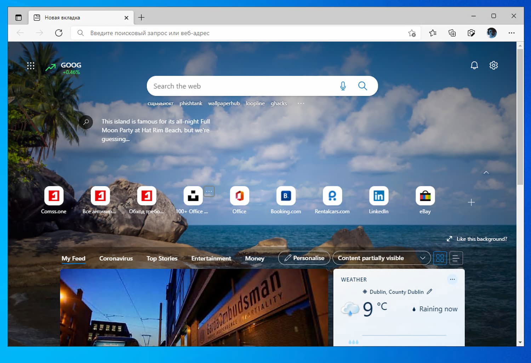Open the Collections panel

[452, 33]
